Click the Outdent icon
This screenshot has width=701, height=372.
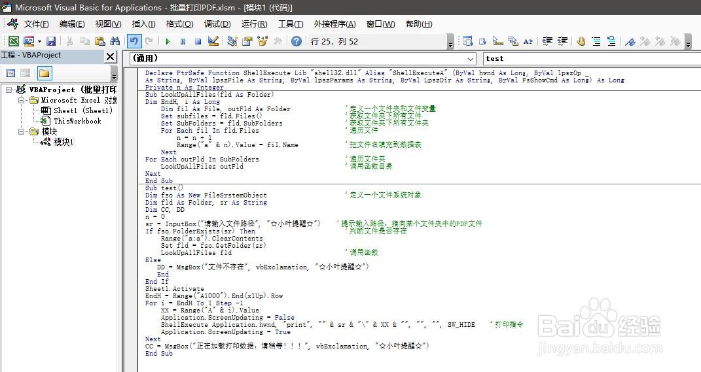[x=562, y=41]
